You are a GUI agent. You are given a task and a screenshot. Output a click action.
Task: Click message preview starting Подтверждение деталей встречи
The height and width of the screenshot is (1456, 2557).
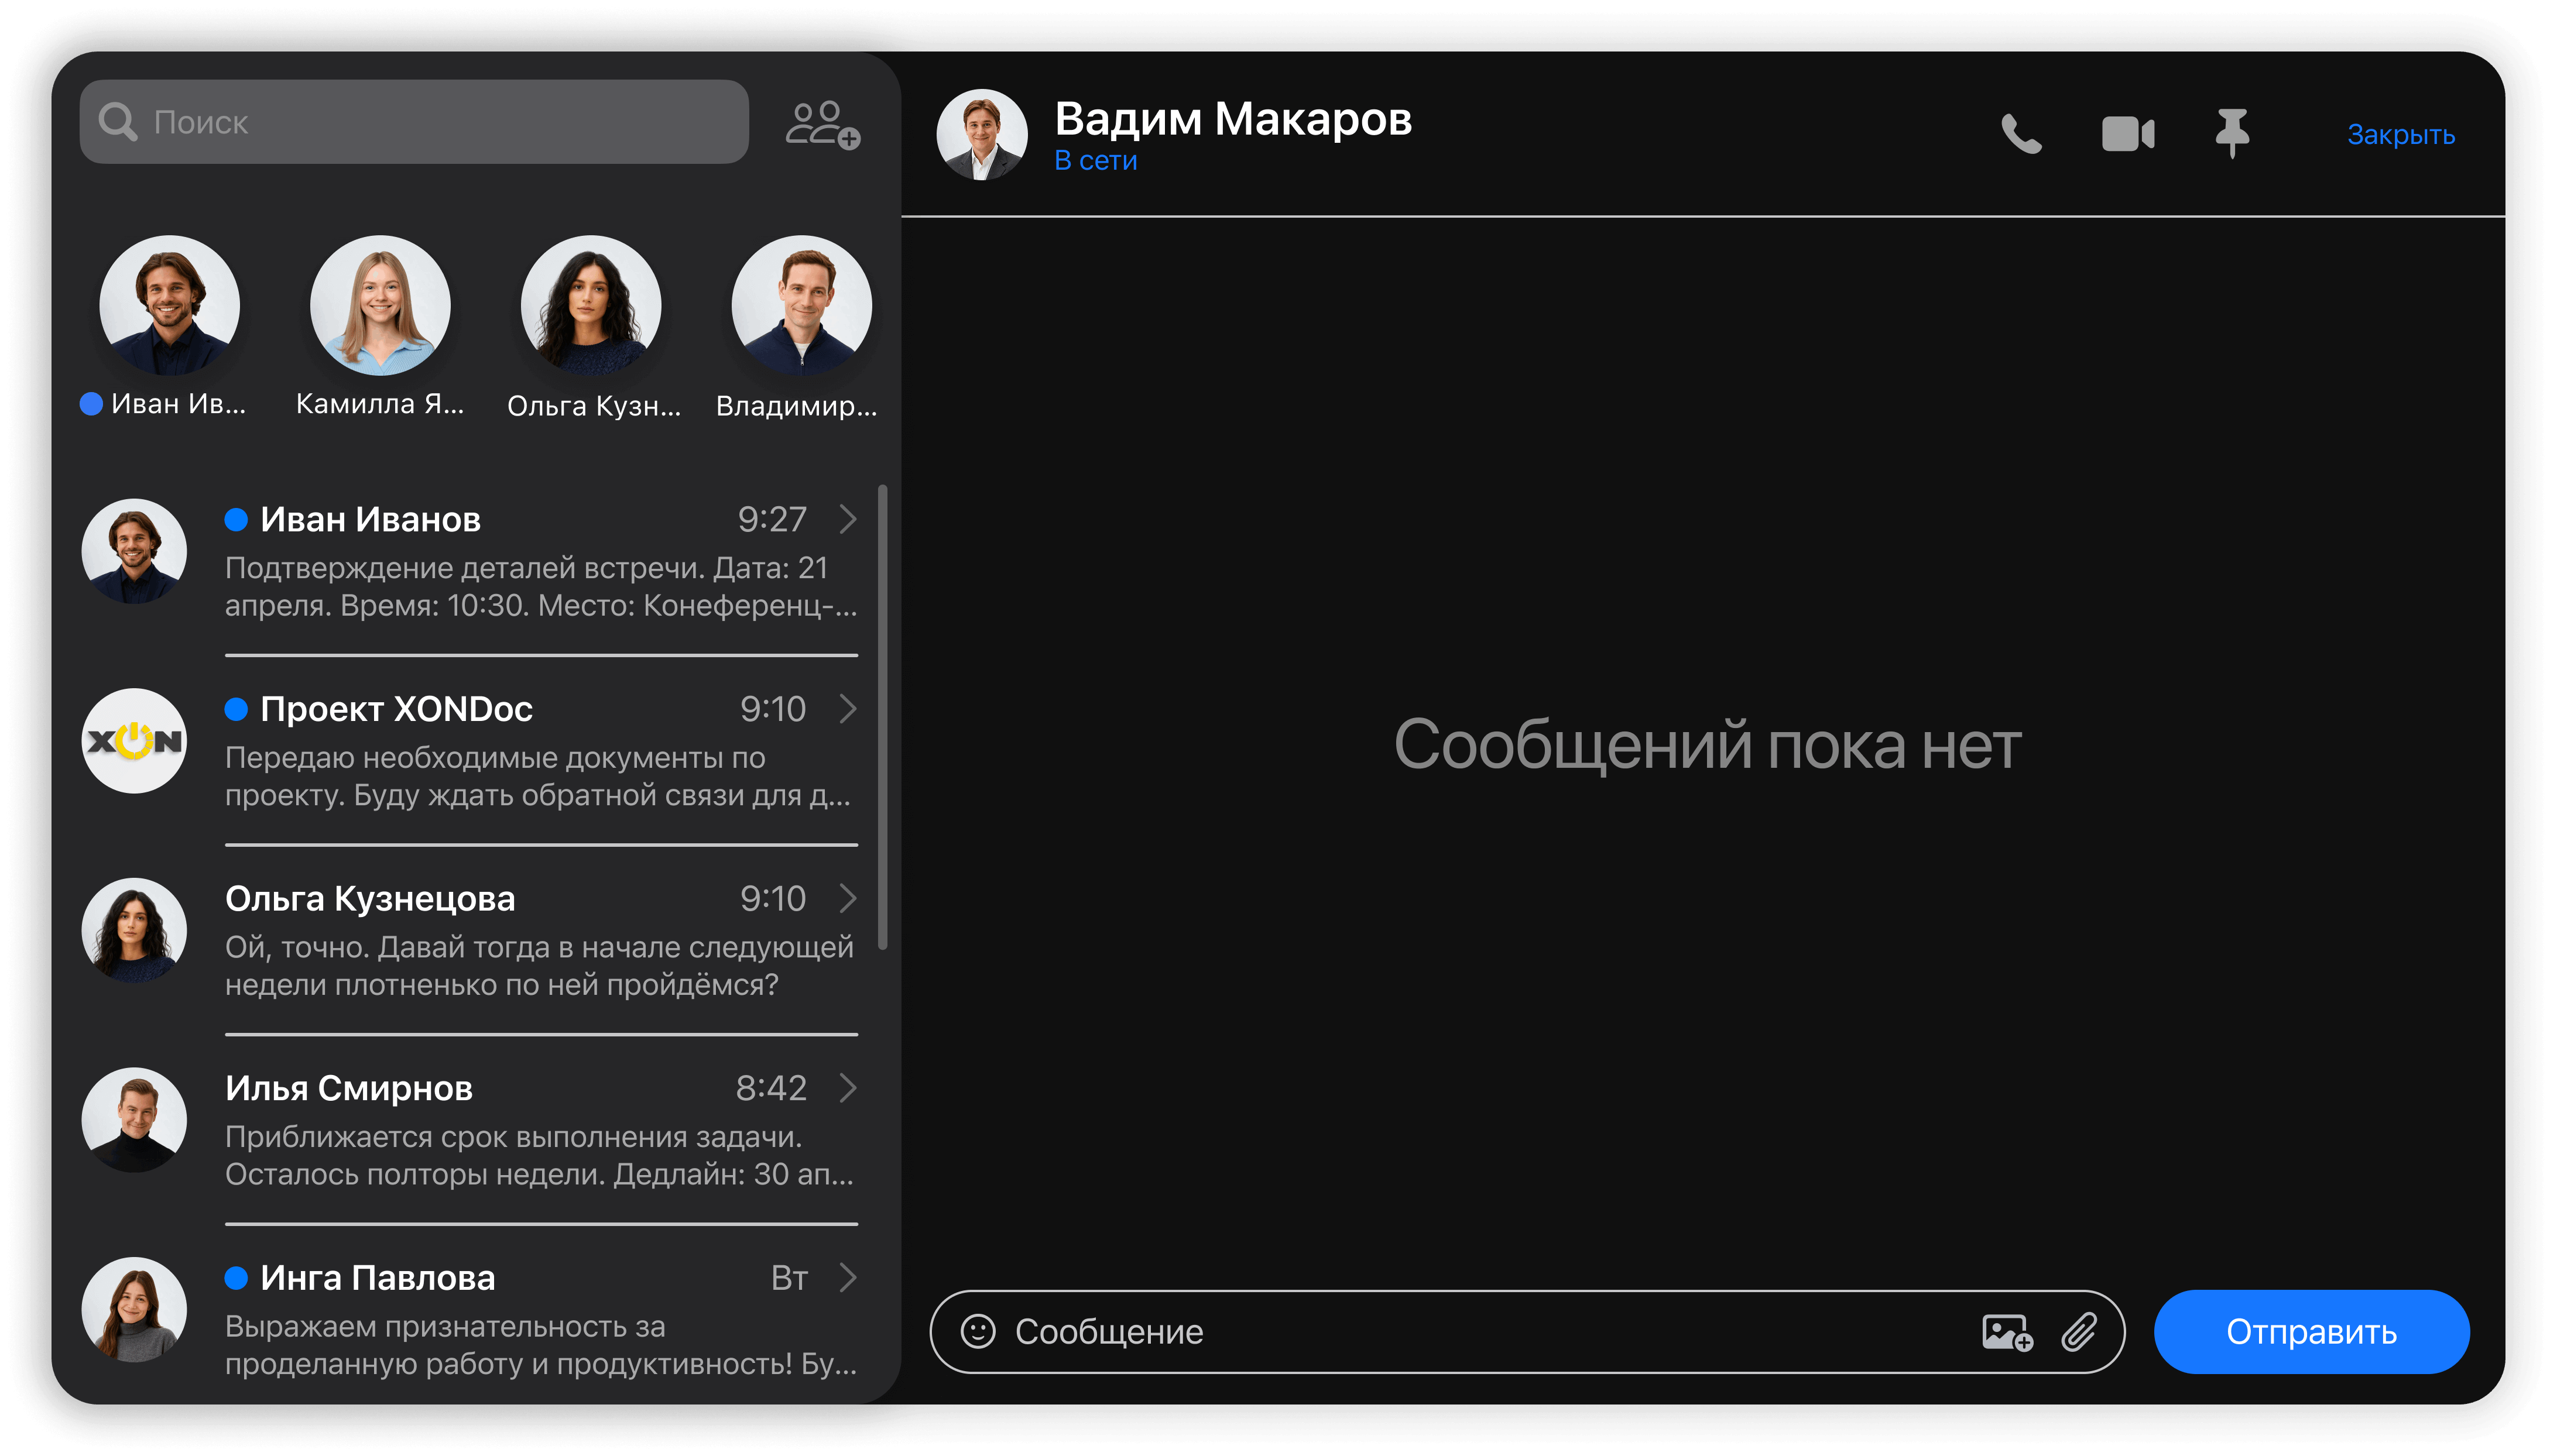pyautogui.click(x=541, y=587)
